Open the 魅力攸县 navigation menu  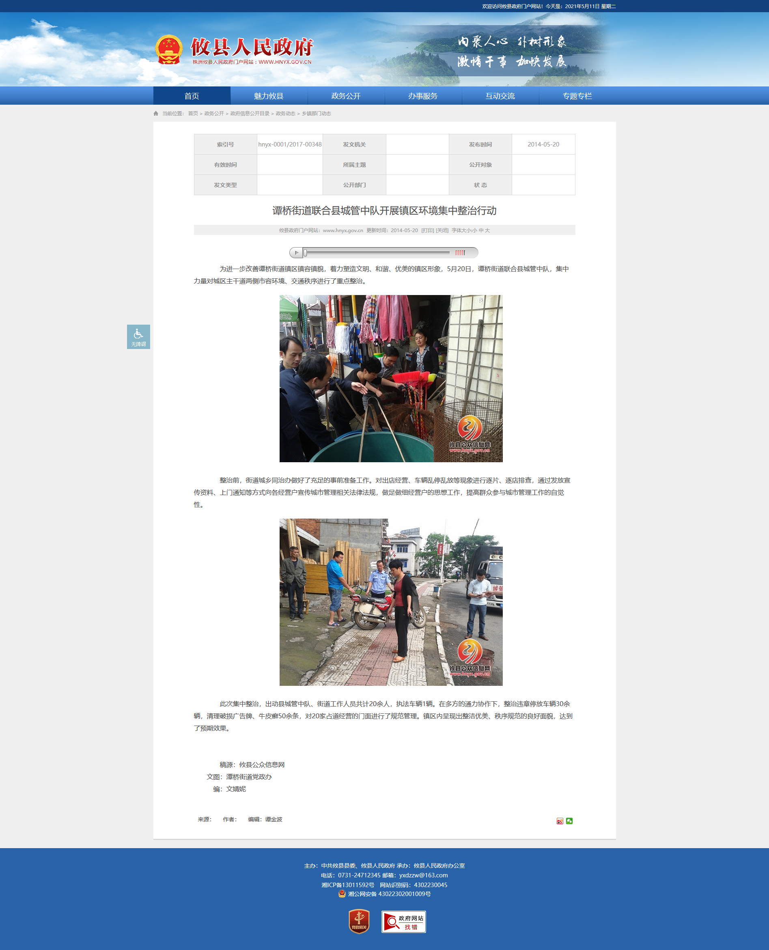269,96
